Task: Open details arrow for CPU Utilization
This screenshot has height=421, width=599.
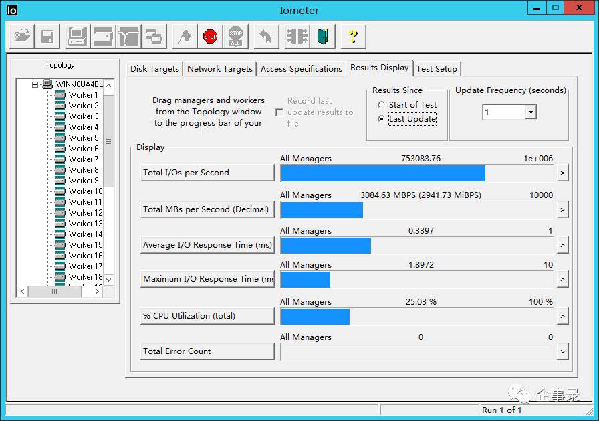Action: [x=562, y=316]
